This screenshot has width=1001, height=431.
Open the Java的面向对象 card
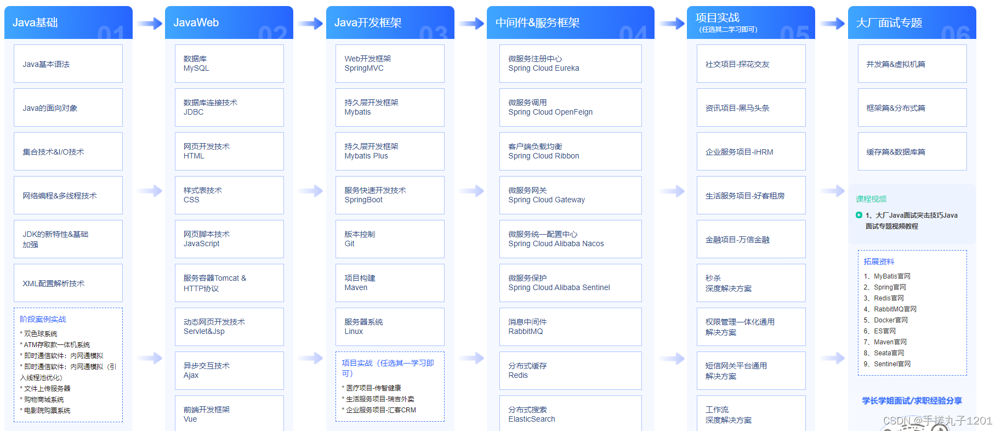point(69,107)
